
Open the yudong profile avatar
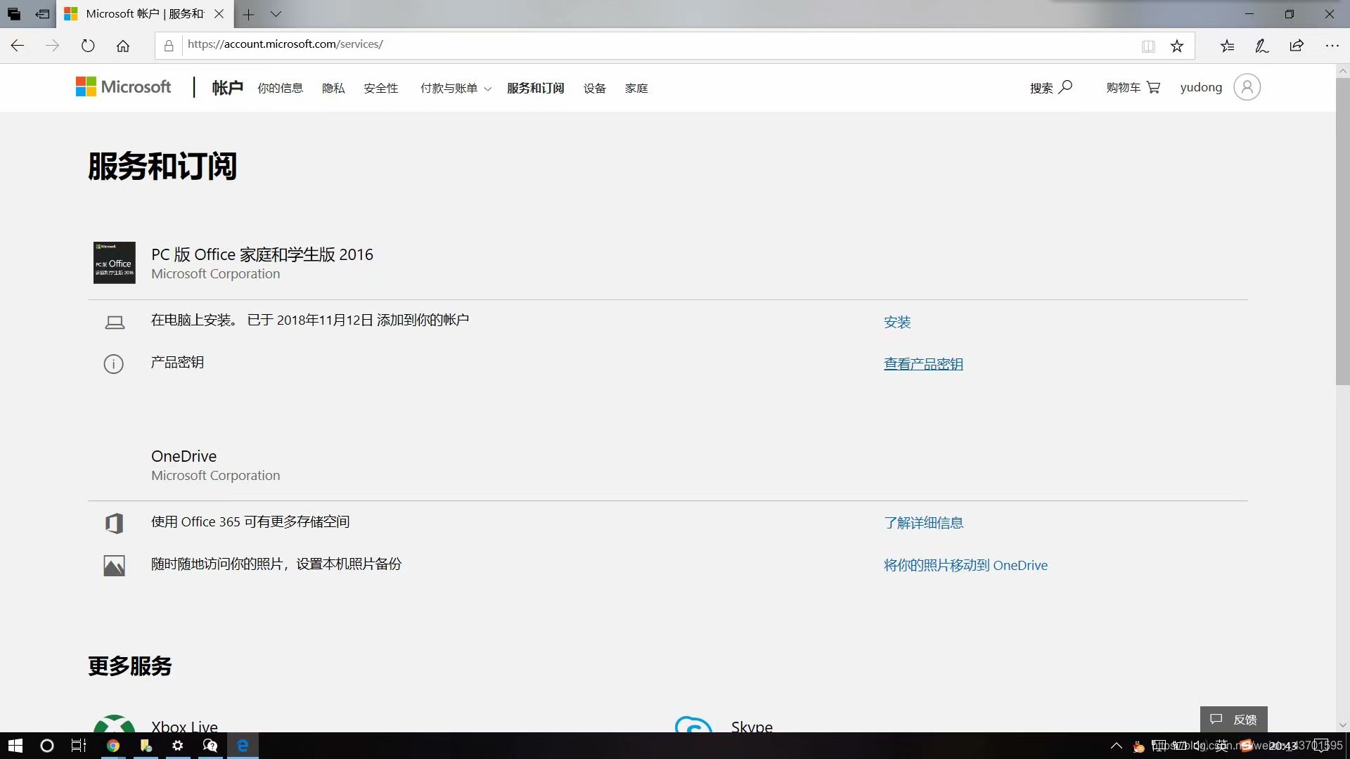pos(1247,87)
